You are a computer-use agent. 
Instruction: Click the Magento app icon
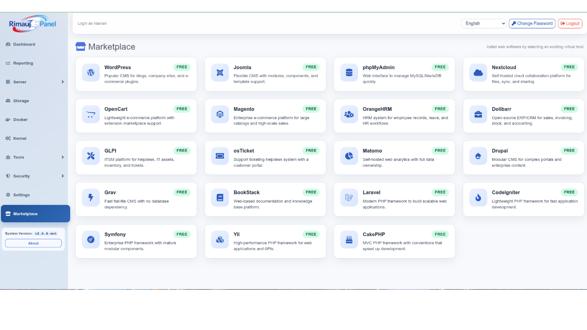[220, 115]
